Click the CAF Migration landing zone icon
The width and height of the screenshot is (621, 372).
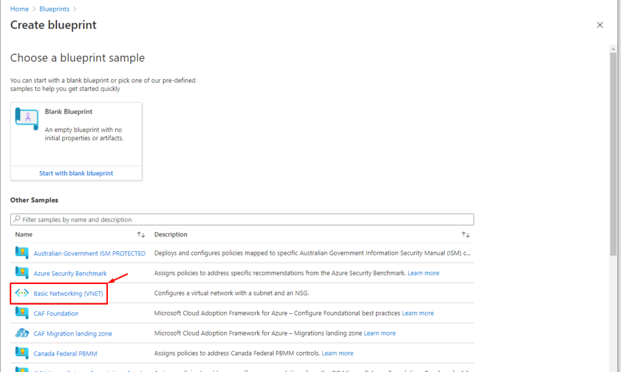tap(22, 333)
